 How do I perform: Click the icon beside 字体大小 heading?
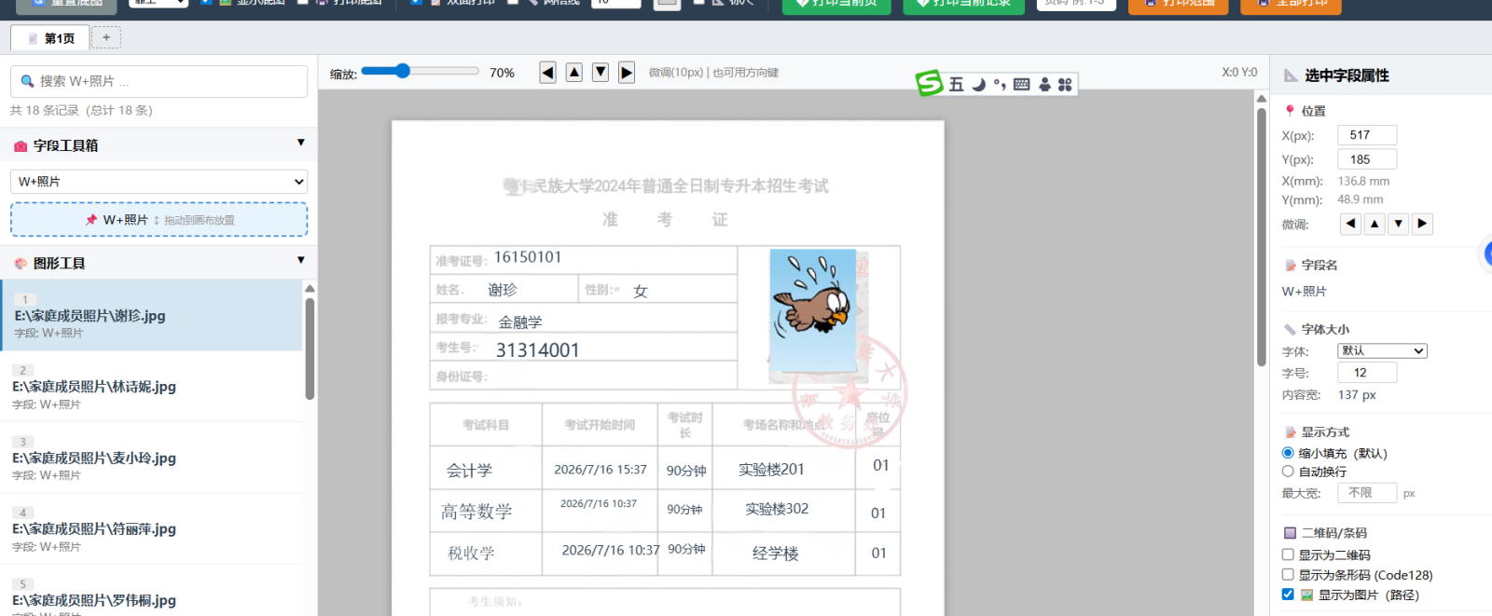1290,329
